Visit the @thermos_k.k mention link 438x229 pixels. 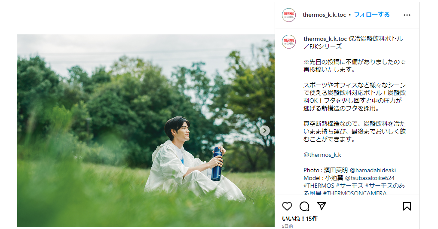point(322,155)
